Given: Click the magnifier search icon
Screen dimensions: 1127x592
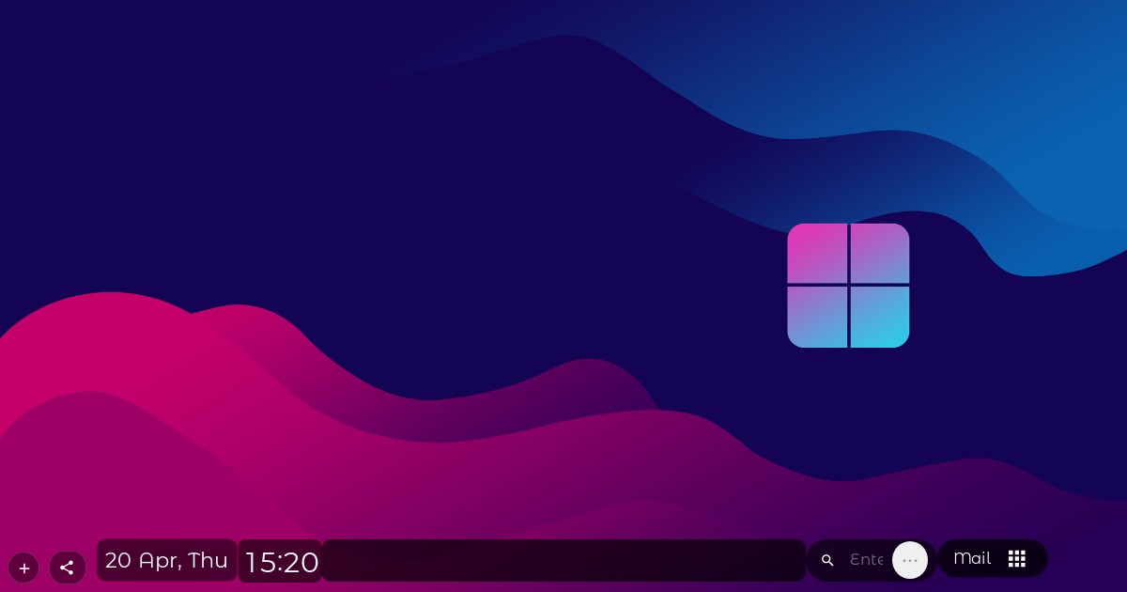Looking at the screenshot, I should click(827, 560).
